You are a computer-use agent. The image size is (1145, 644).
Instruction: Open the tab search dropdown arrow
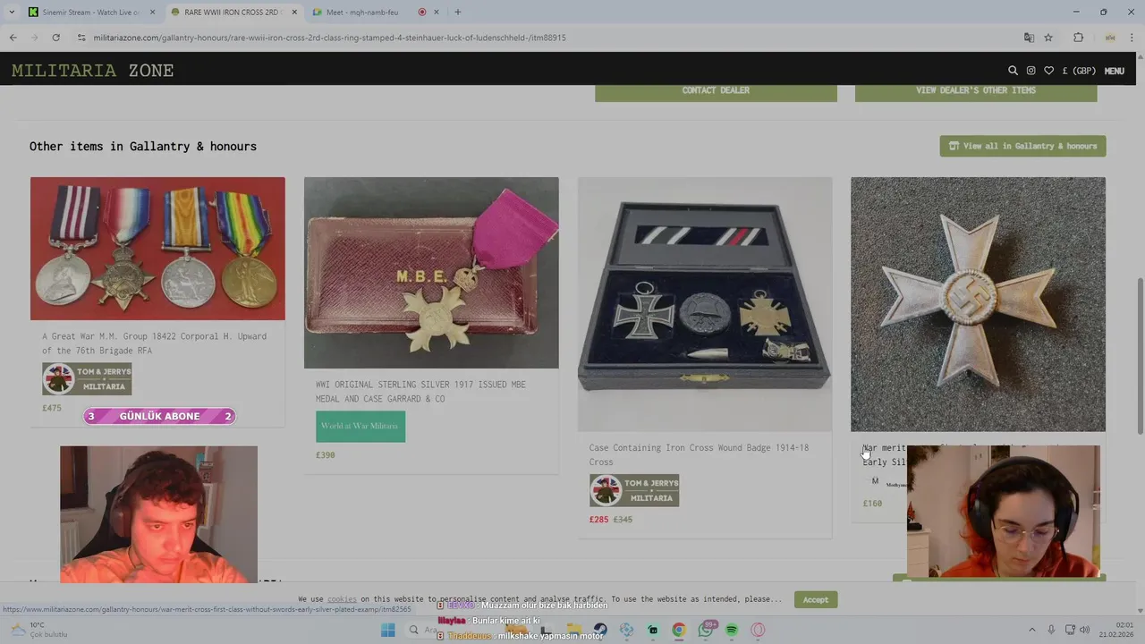point(12,13)
